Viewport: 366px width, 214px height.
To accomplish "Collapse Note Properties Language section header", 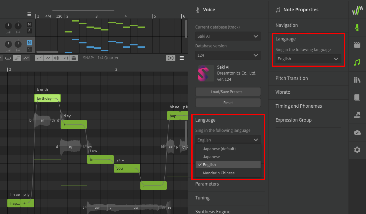I will (x=285, y=39).
